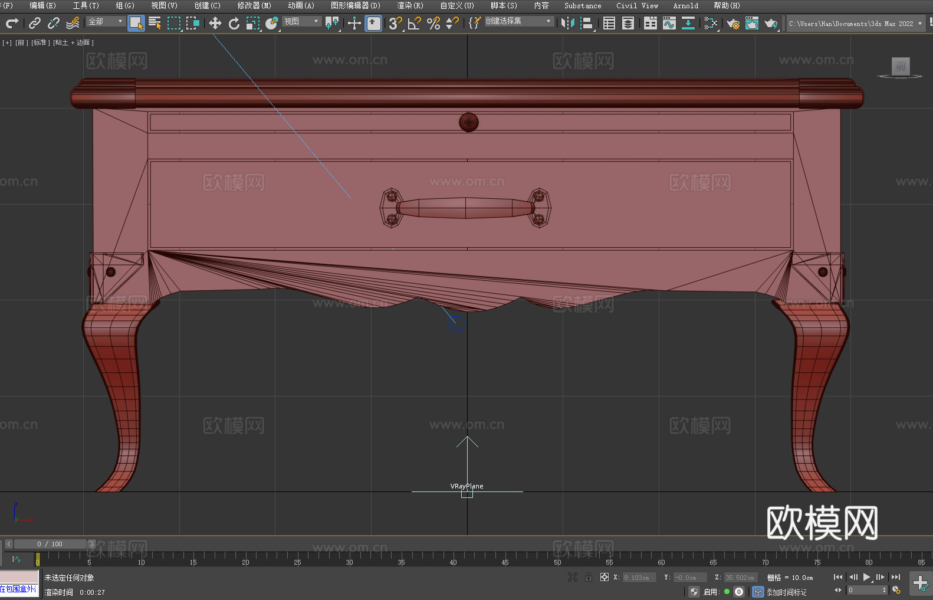The height and width of the screenshot is (600, 933).
Task: Click the Align tool icon
Action: pyautogui.click(x=587, y=23)
